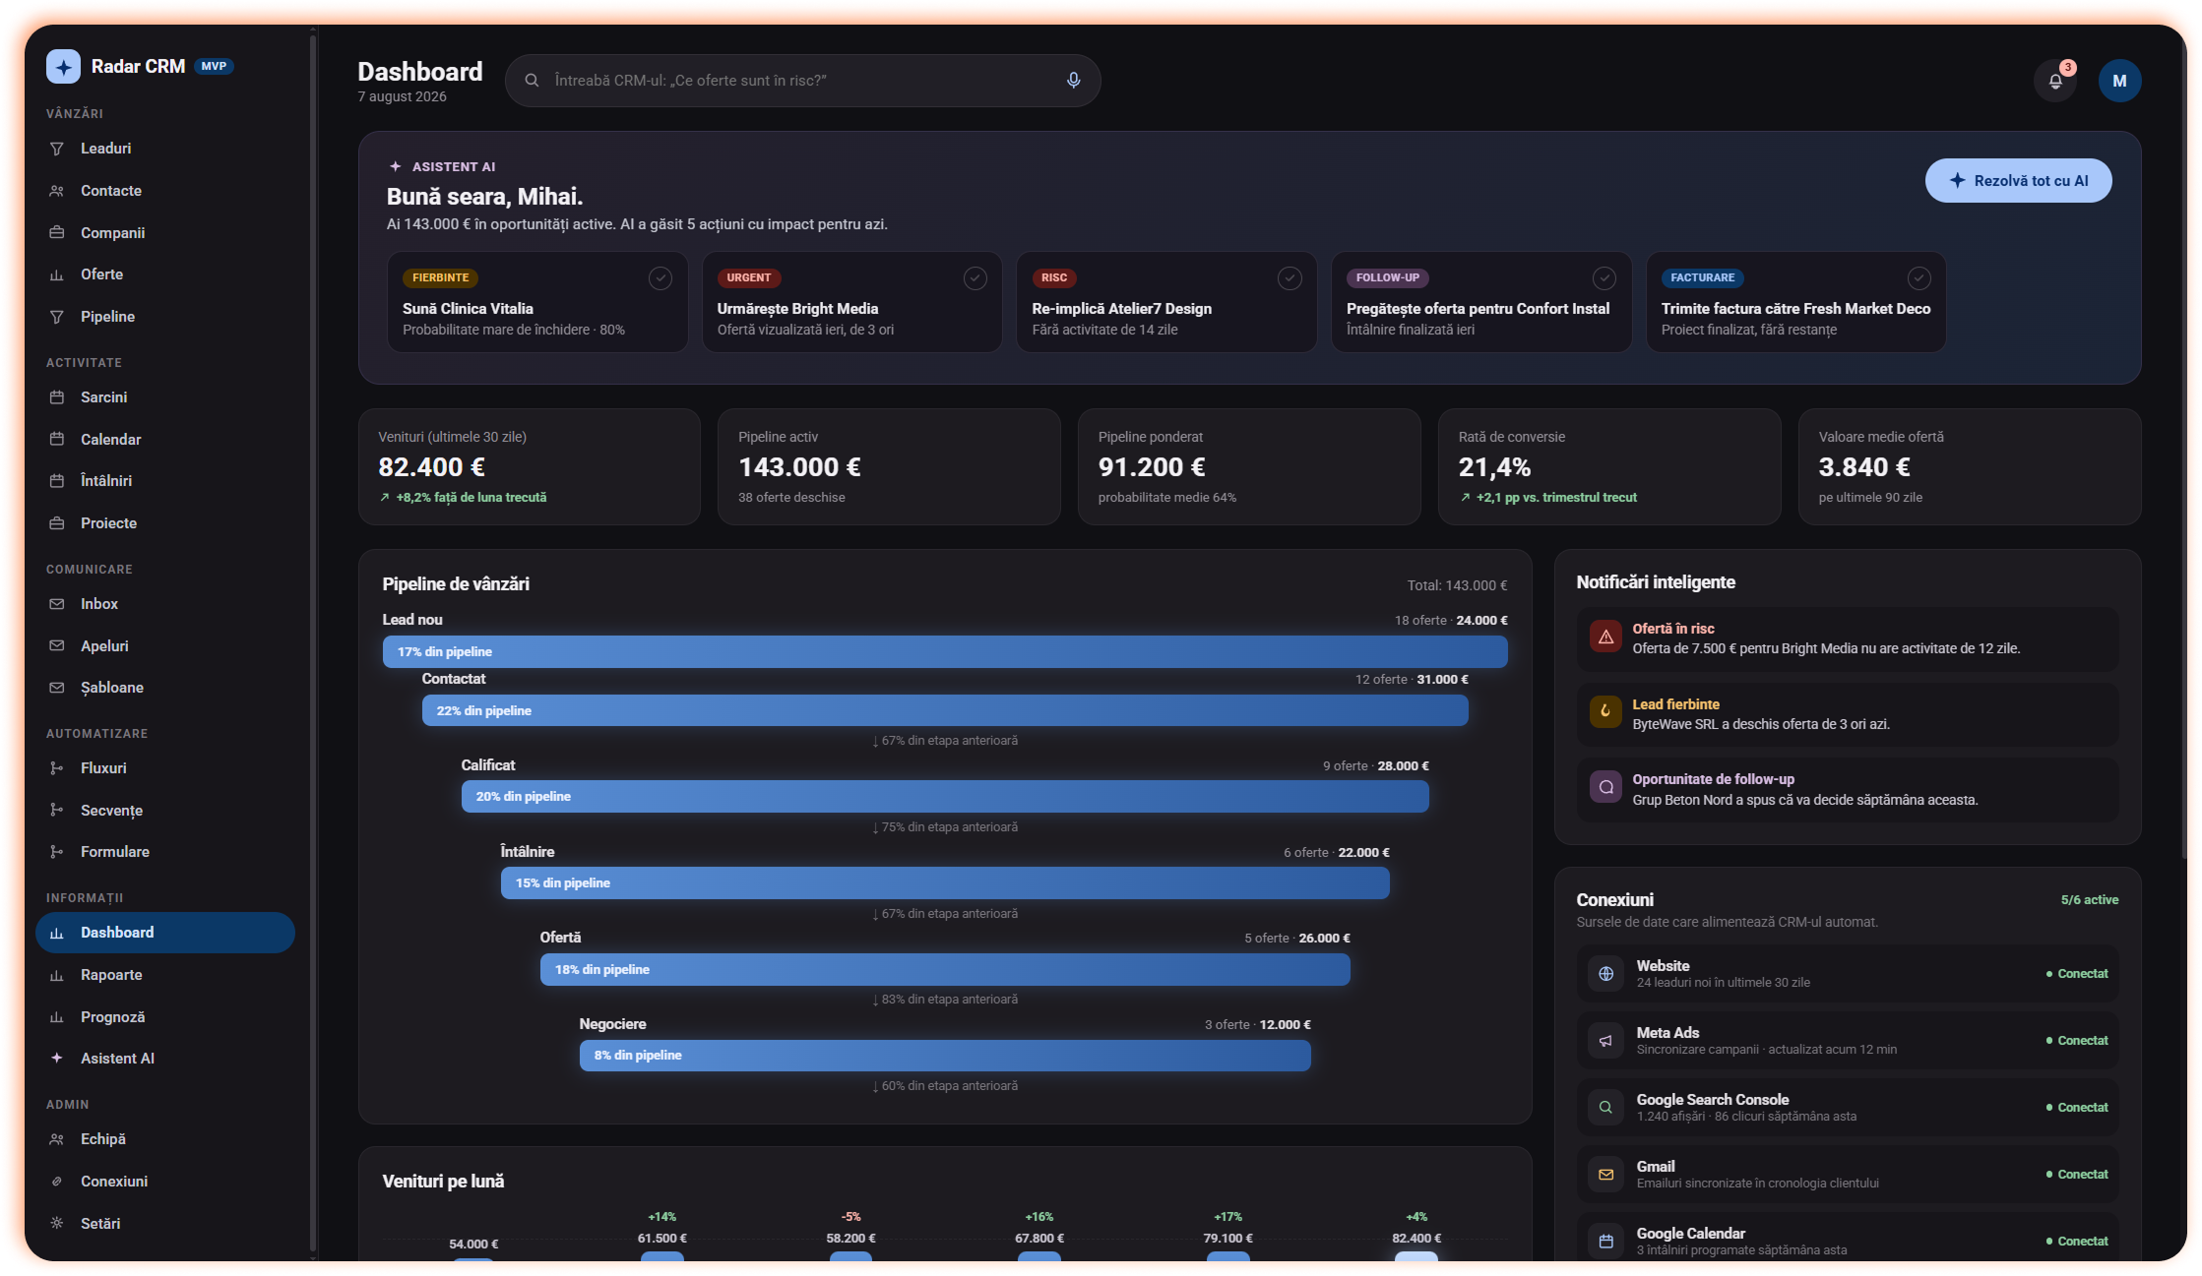The height and width of the screenshot is (1276, 2202).
Task: Click the RISC tag on Atelier7 Design card
Action: [x=1054, y=278]
